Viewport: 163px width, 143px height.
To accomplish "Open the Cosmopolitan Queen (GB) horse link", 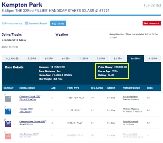I will (x=32, y=122).
